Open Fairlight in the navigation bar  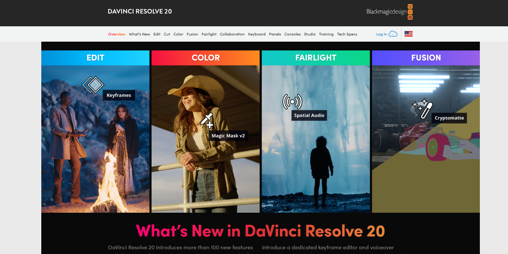pyautogui.click(x=209, y=34)
